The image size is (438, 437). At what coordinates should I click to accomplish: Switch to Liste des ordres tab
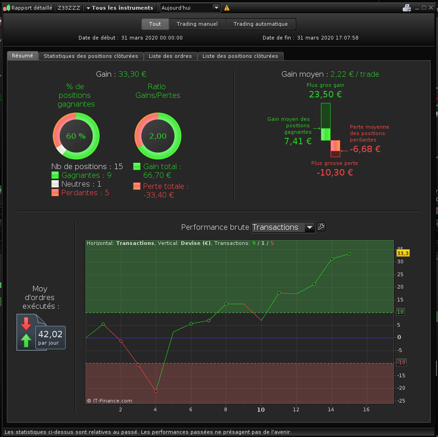click(x=170, y=56)
